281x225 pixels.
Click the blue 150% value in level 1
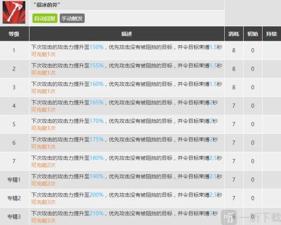[97, 47]
